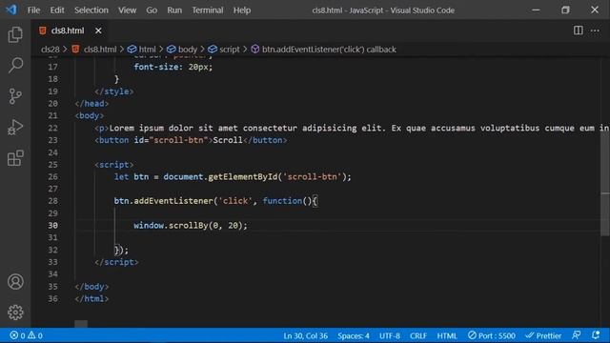Click the Port : 5500 Live Server button
The width and height of the screenshot is (610, 343).
[x=492, y=335]
